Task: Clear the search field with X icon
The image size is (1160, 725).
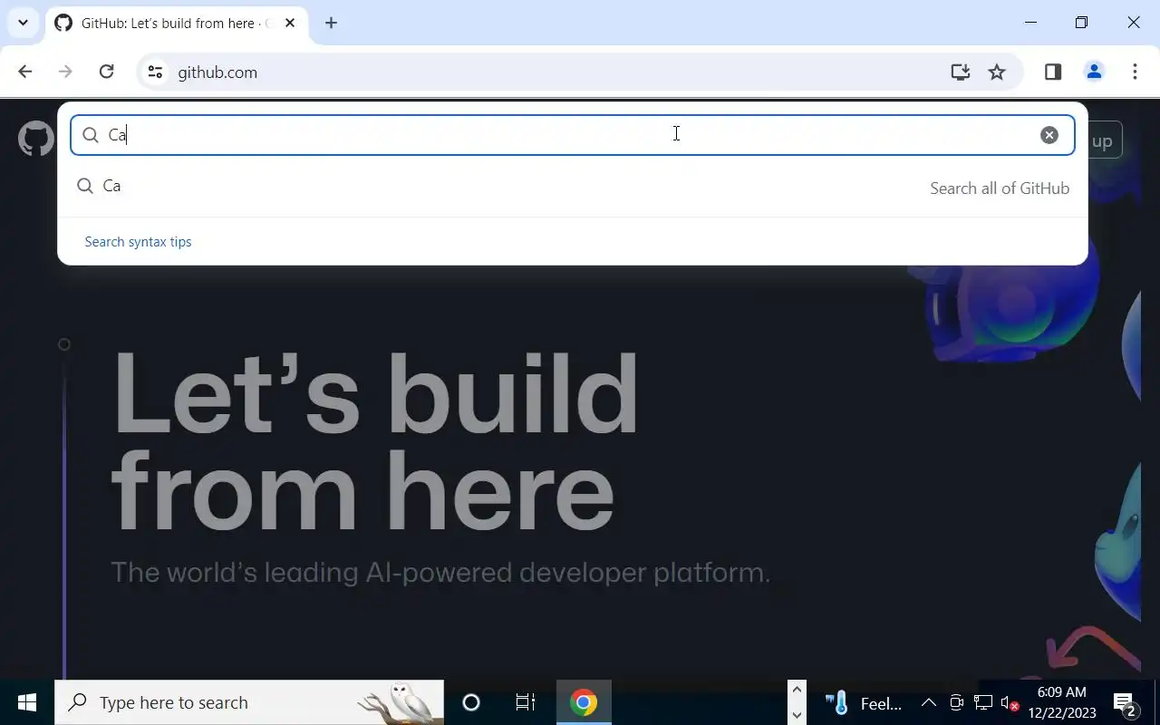Action: (x=1049, y=135)
